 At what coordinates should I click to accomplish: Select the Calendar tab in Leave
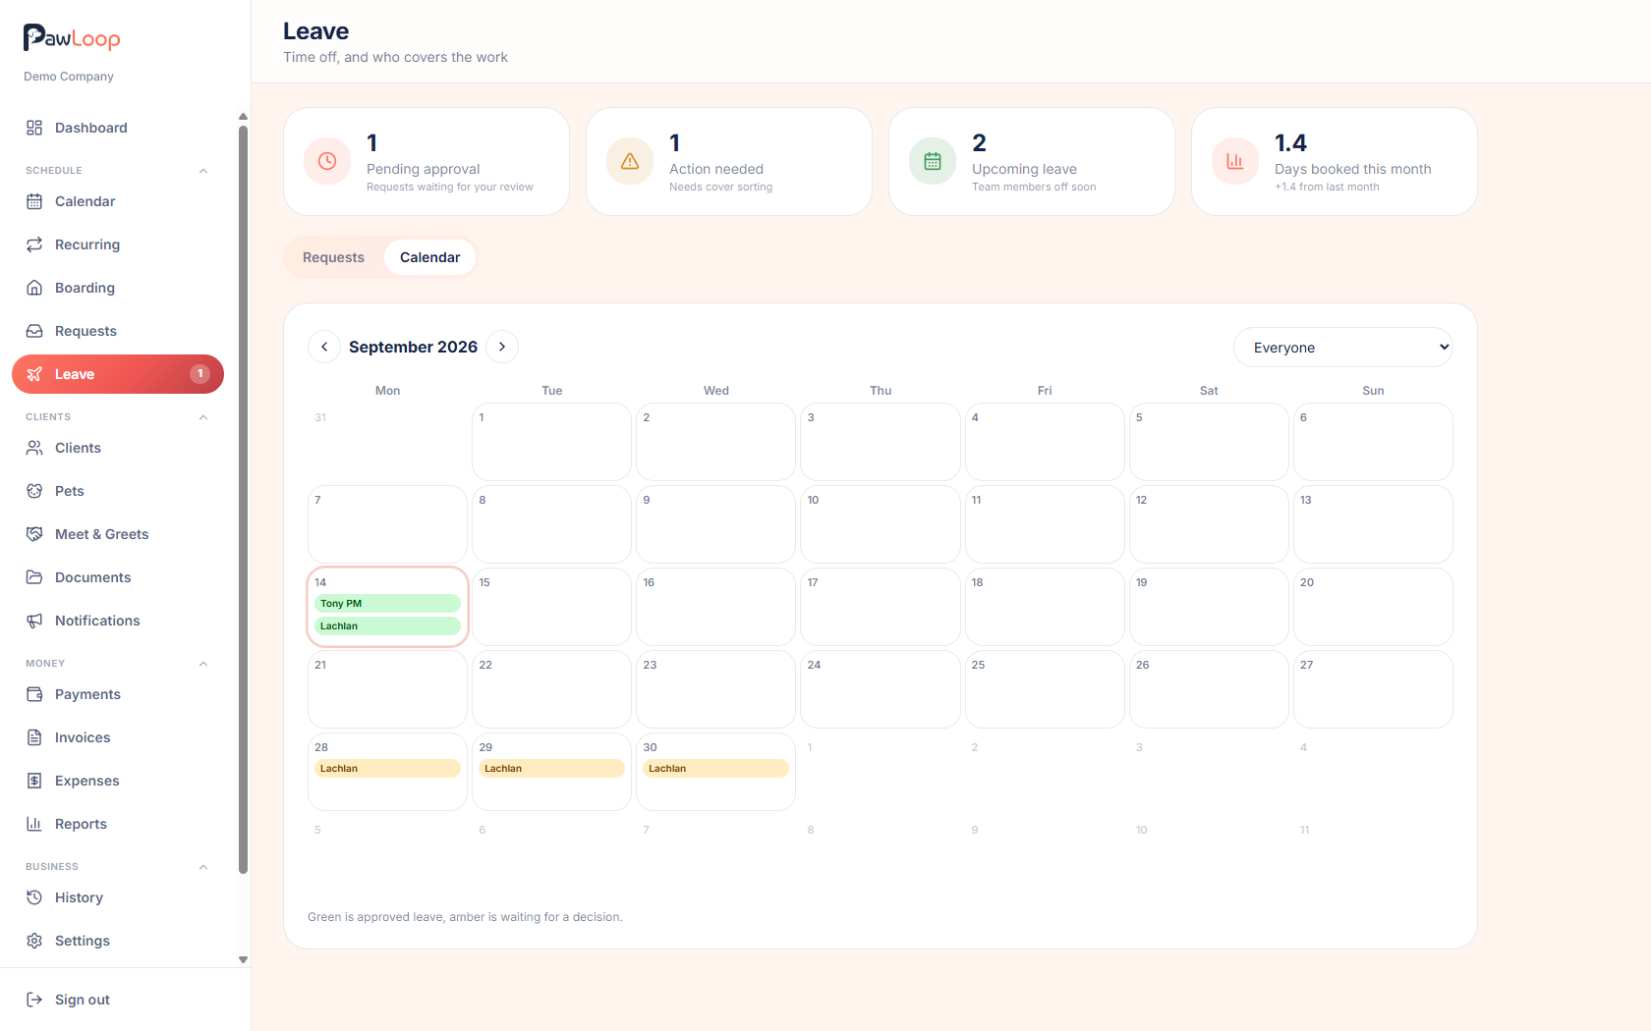tap(429, 257)
